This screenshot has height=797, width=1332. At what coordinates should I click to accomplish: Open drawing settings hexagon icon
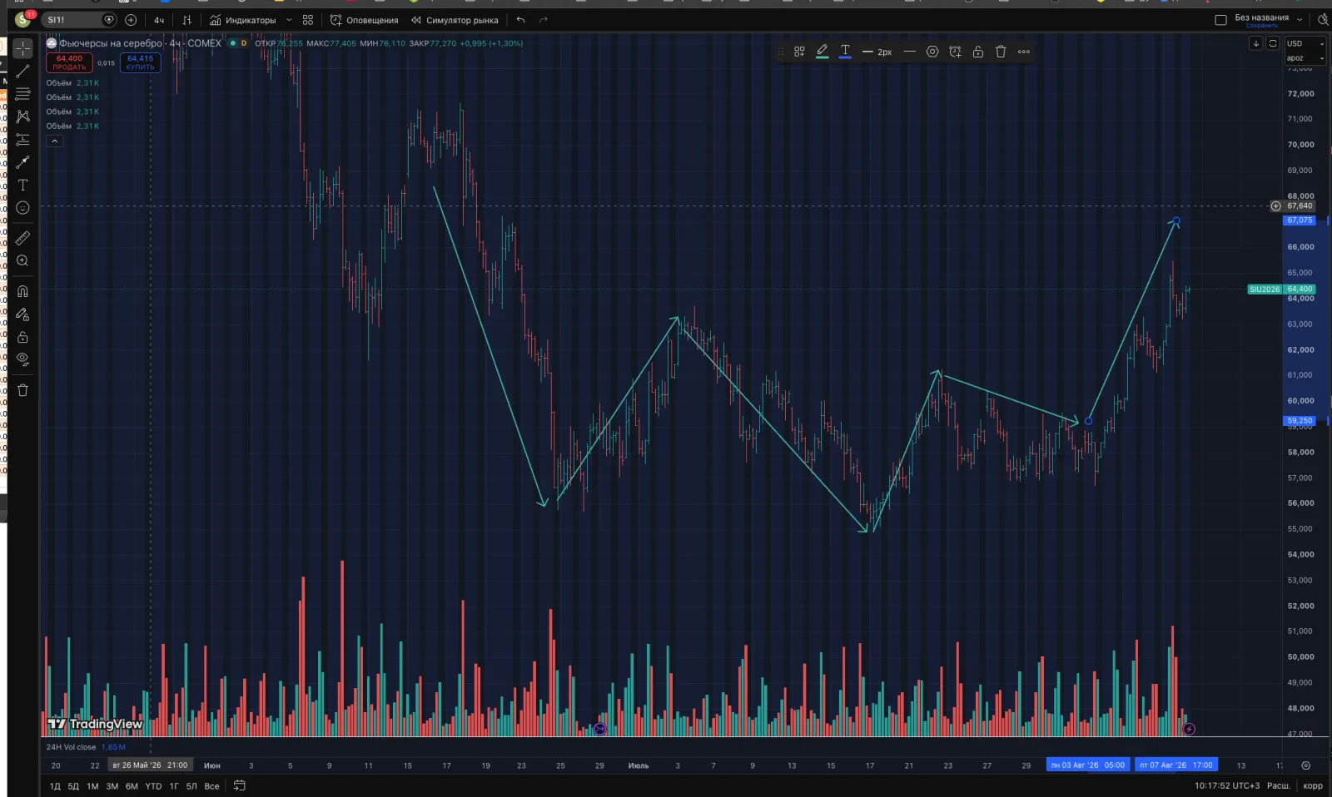[932, 52]
